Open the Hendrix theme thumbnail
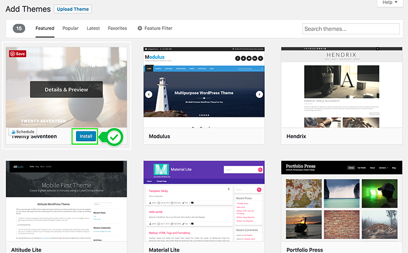 [x=341, y=87]
